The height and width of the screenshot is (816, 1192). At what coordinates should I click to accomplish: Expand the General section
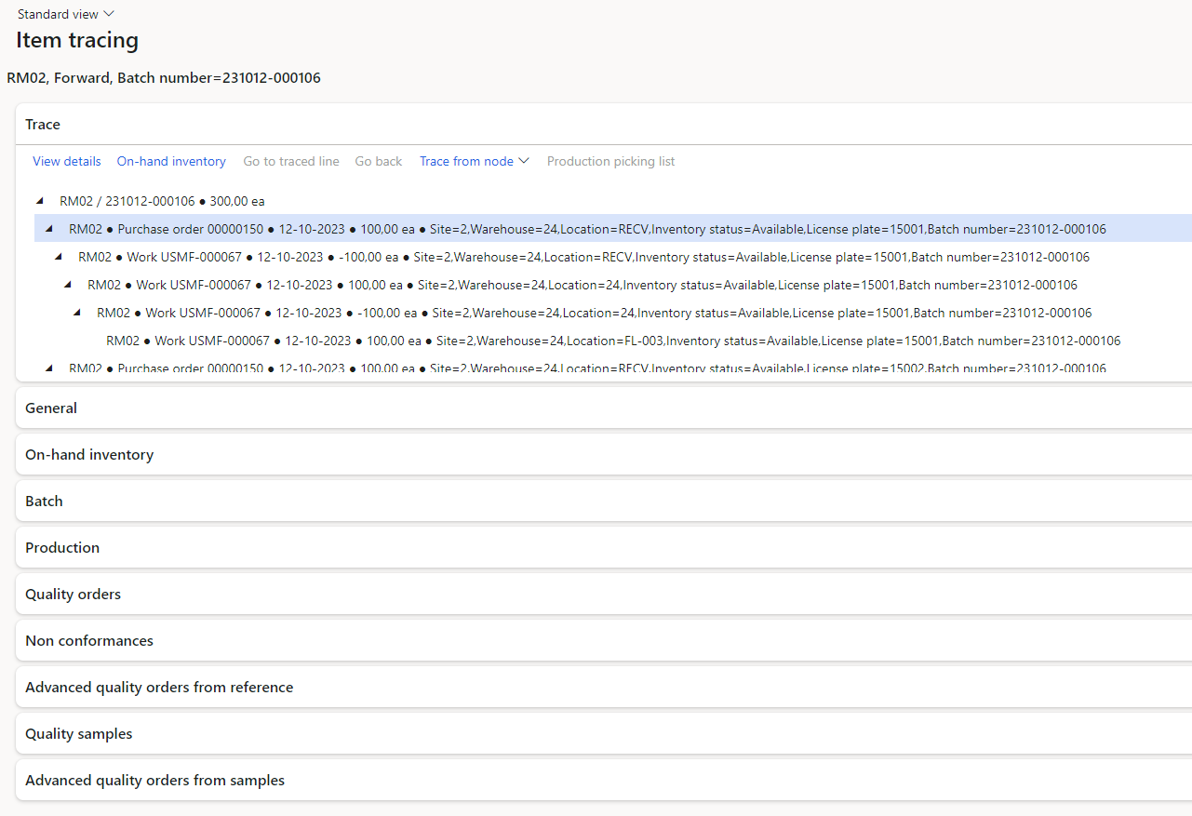(51, 408)
